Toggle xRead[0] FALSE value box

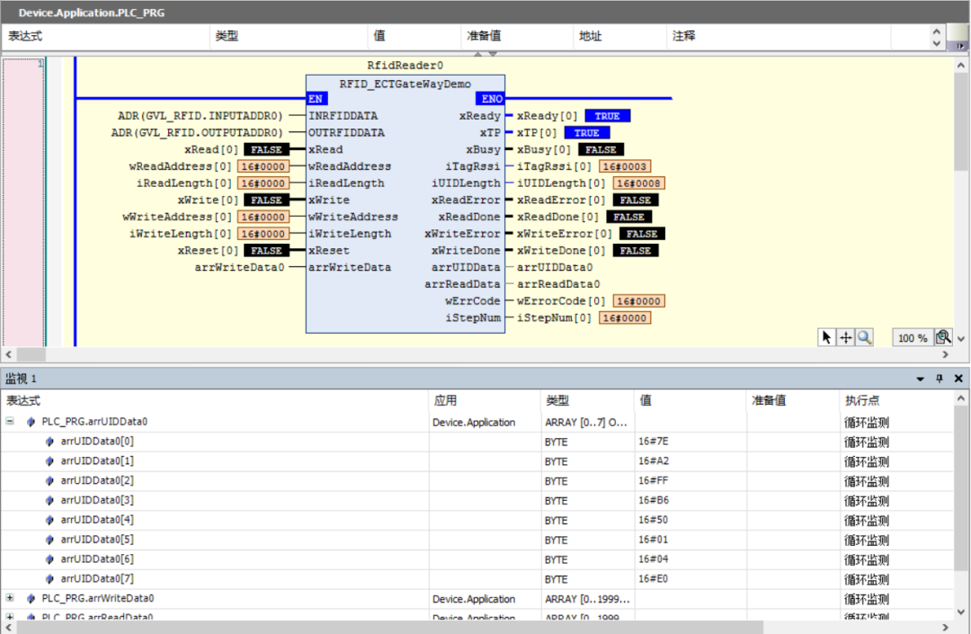click(265, 149)
